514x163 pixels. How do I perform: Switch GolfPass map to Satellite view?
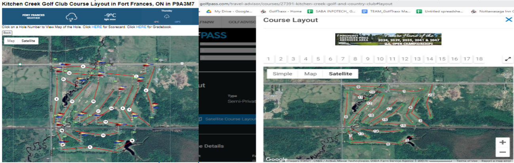[x=341, y=74]
